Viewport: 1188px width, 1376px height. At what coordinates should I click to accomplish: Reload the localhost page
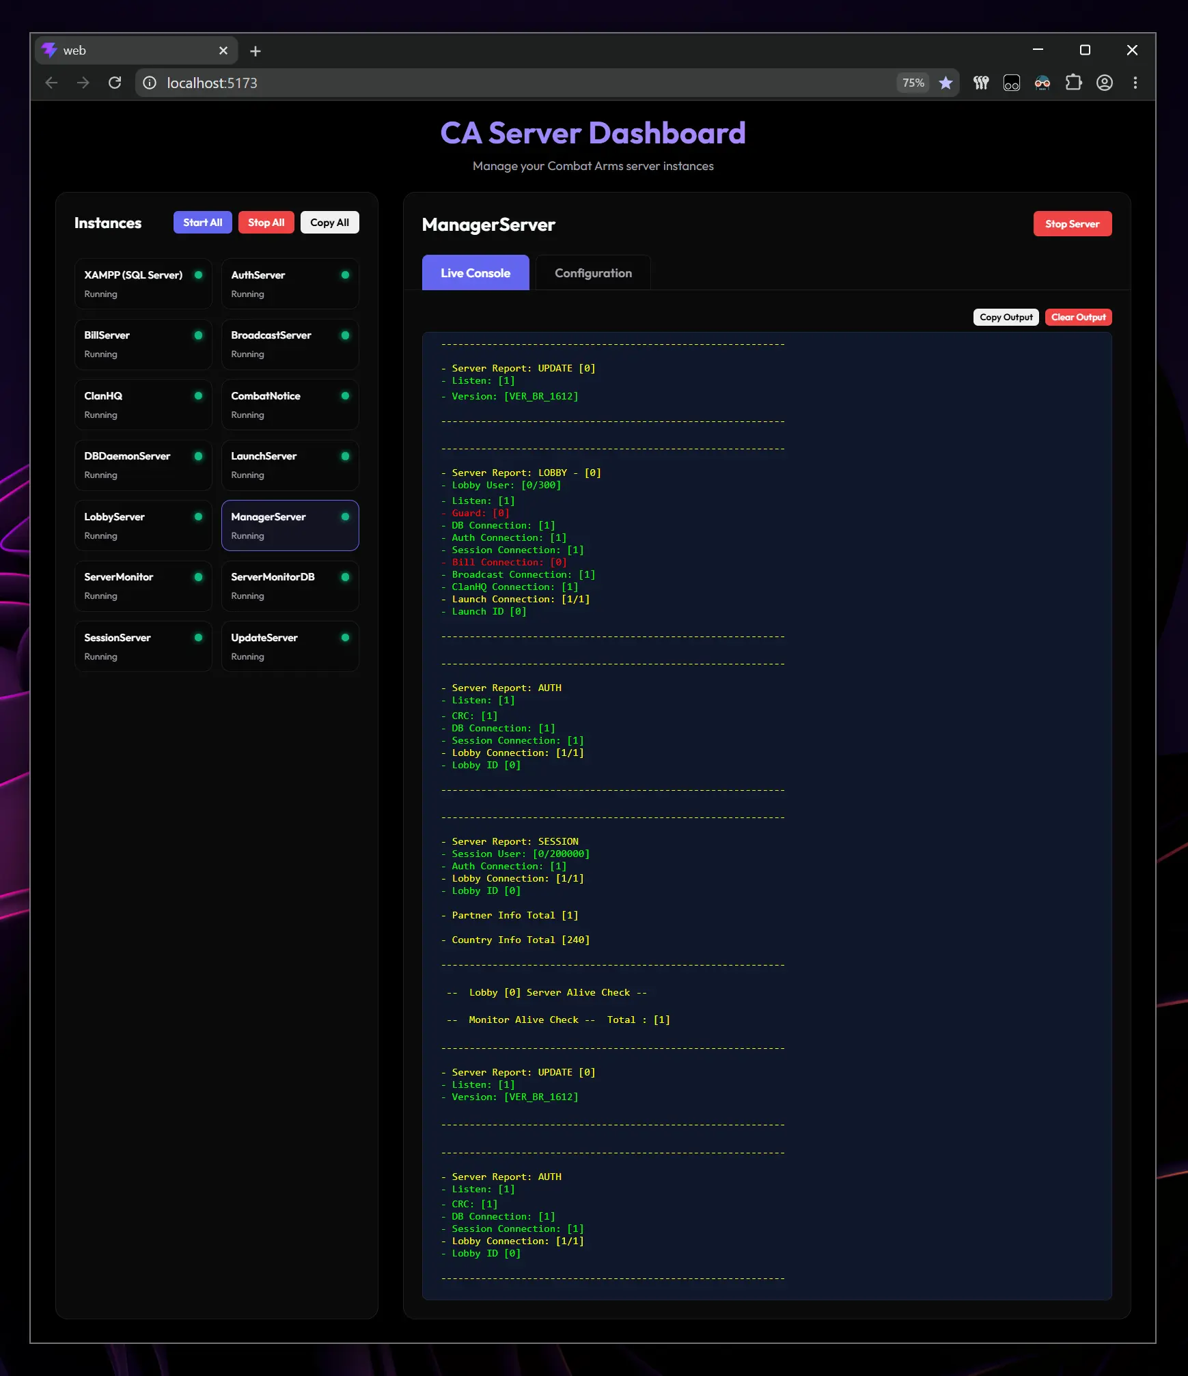coord(115,83)
